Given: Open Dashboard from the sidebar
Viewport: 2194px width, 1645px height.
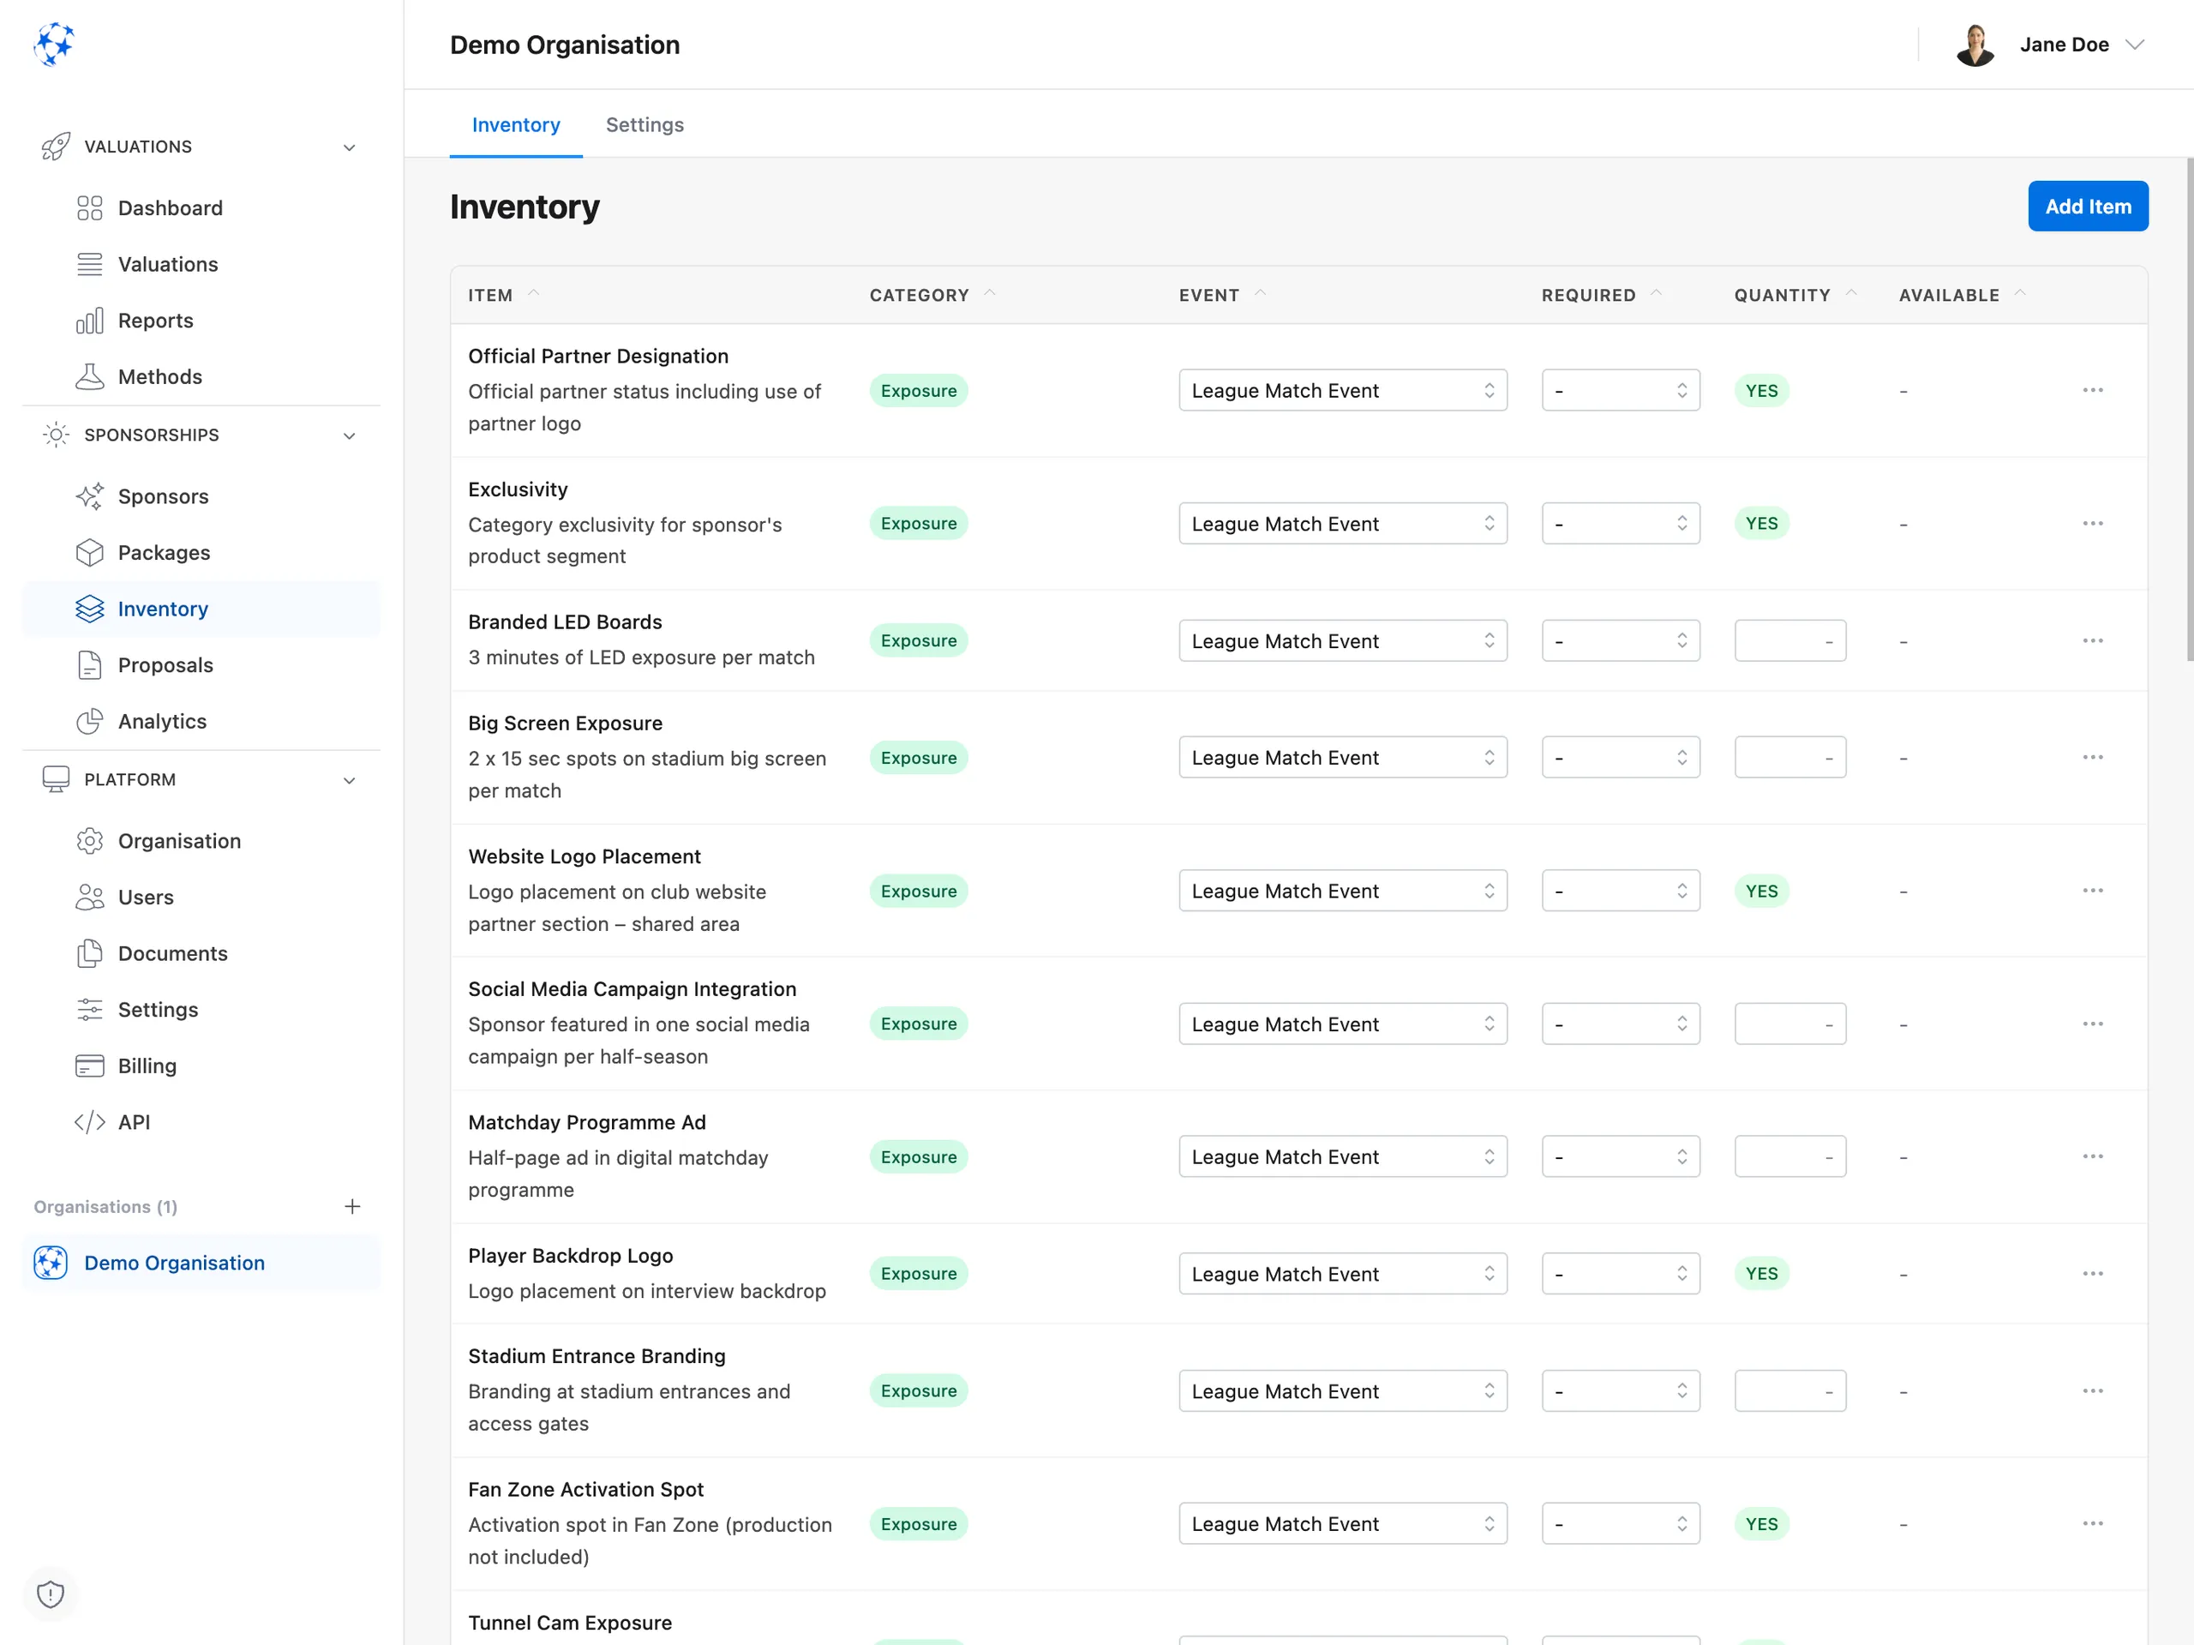Looking at the screenshot, I should 201,207.
